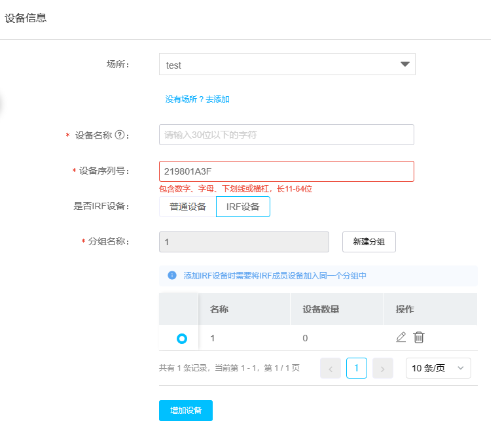This screenshot has width=502, height=425.
Task: Select page 1 in the pagination
Action: click(x=357, y=368)
